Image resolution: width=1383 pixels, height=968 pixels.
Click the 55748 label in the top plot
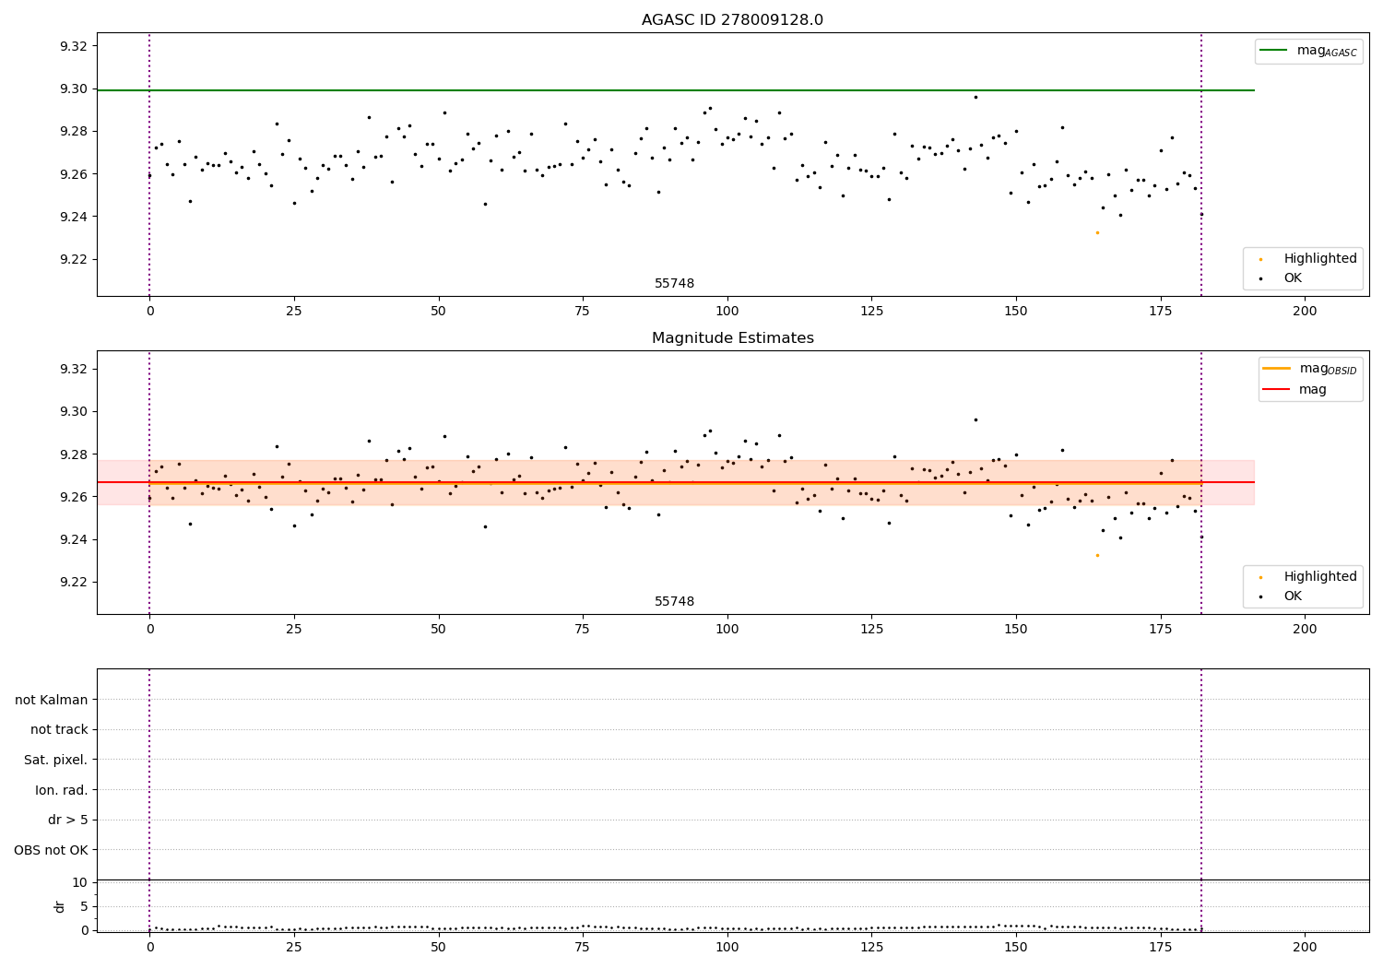(675, 284)
